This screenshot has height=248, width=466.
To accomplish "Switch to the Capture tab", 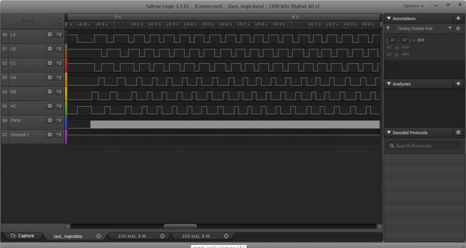I will pos(23,236).
